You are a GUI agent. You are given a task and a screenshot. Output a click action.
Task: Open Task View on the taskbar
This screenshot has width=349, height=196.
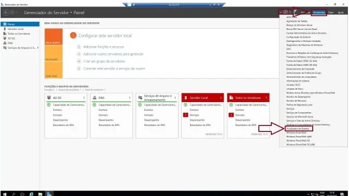point(22,194)
